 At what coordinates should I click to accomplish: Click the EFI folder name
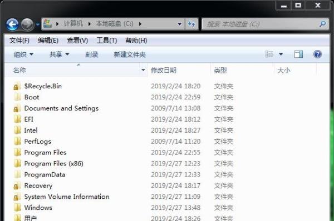pos(29,119)
